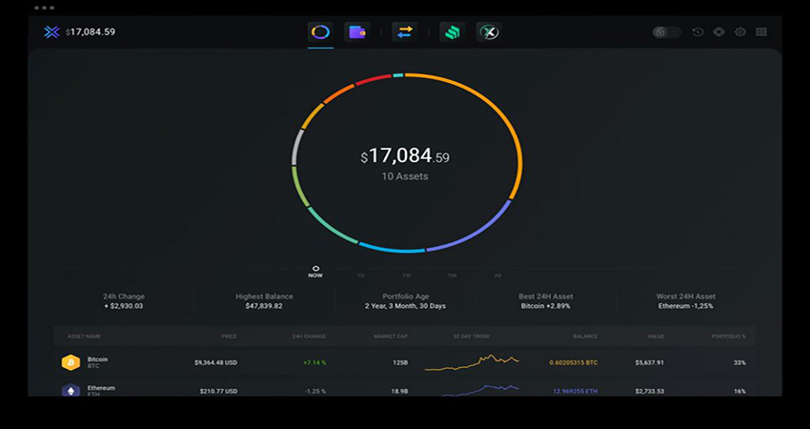
Task: Open the history clock icon
Action: [698, 32]
